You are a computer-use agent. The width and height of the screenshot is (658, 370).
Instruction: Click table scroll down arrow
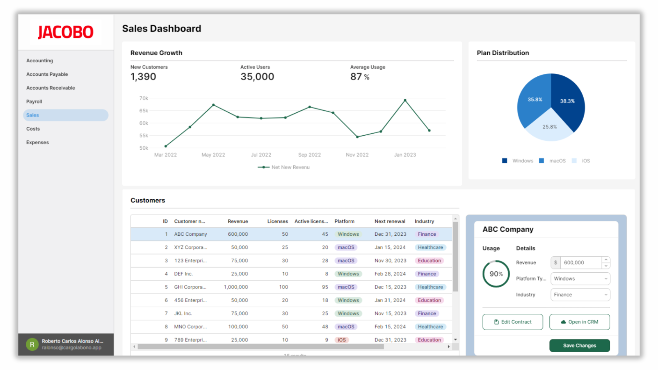coord(455,340)
